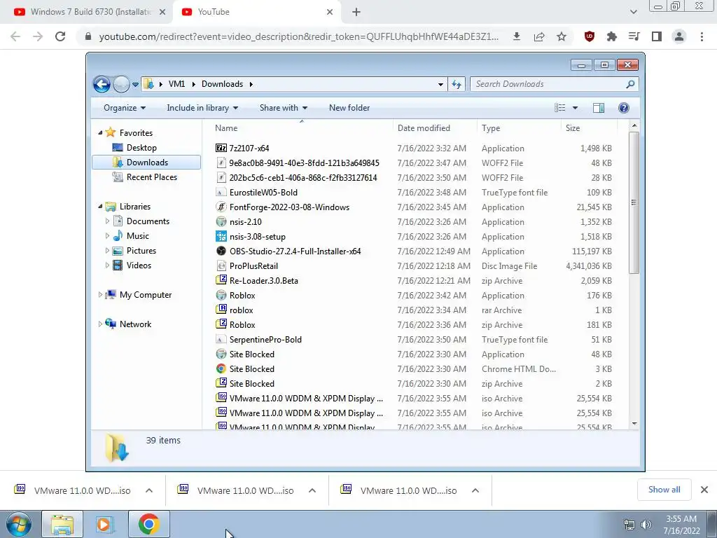Close the YouTube browser tab
The width and height of the screenshot is (717, 538).
pyautogui.click(x=330, y=13)
